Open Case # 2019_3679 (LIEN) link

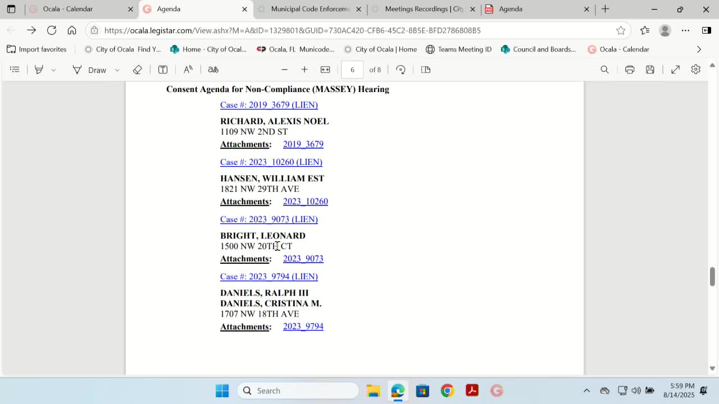click(x=269, y=105)
